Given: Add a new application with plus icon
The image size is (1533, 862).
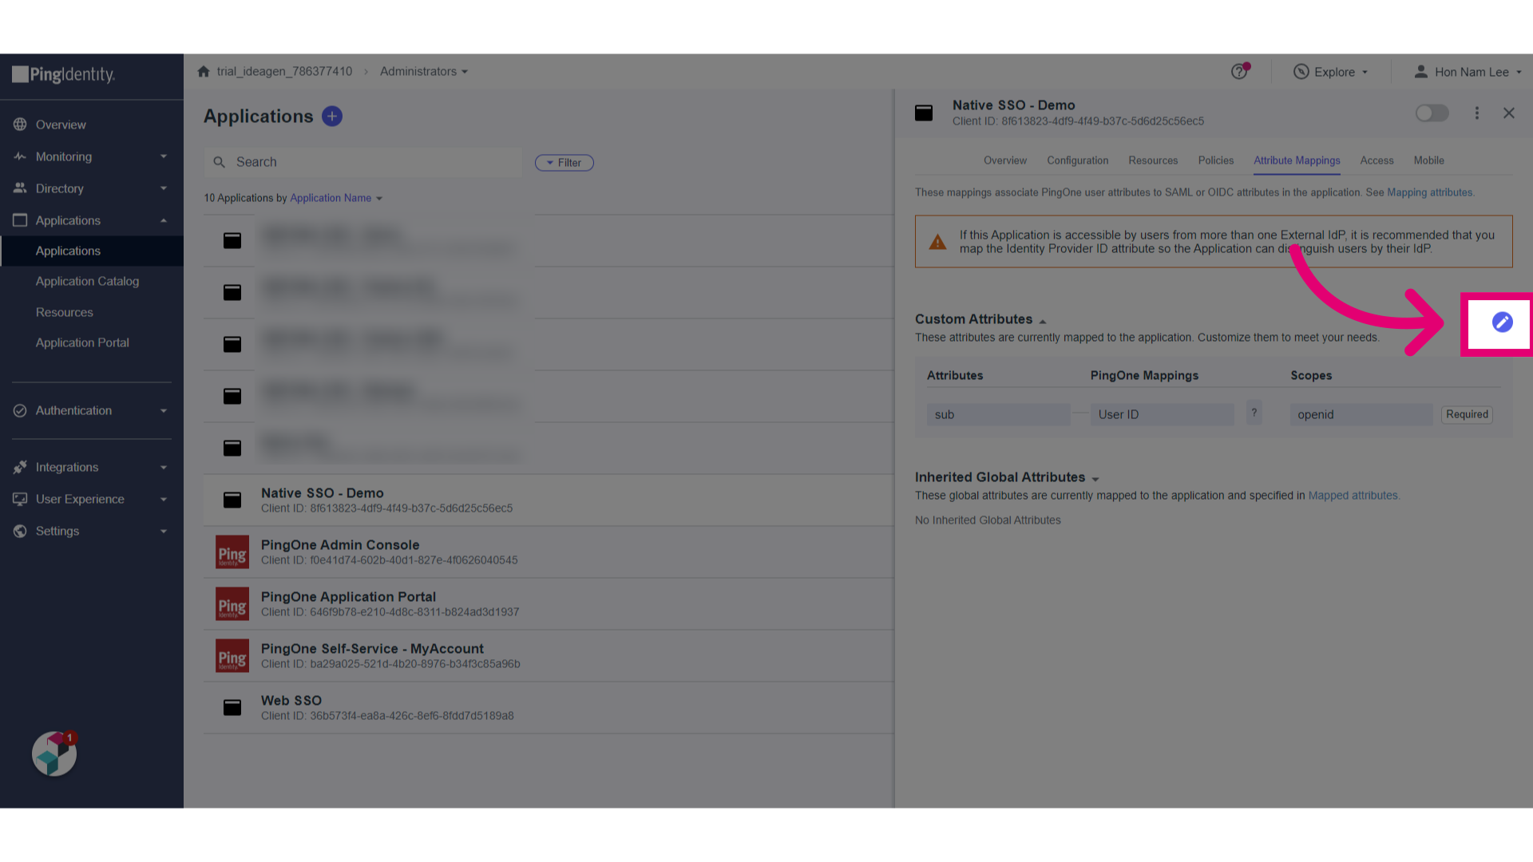Looking at the screenshot, I should click(332, 117).
